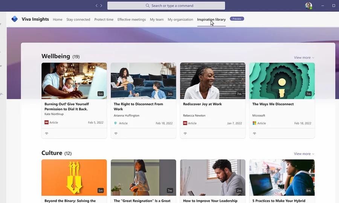Click the search magnifier icon

click(x=148, y=6)
